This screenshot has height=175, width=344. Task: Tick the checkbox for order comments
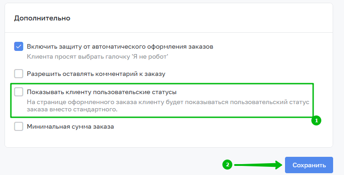click(19, 74)
